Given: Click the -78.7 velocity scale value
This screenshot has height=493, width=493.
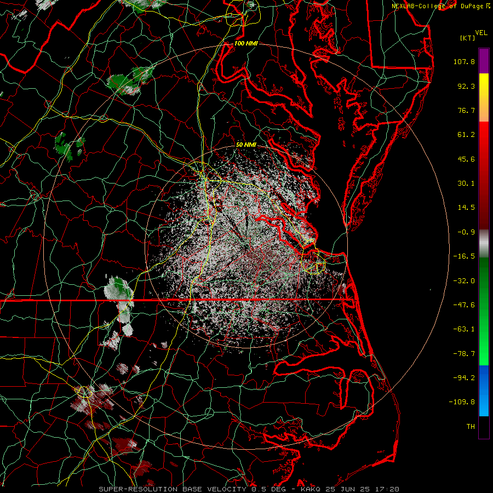Looking at the screenshot, I should (464, 354).
